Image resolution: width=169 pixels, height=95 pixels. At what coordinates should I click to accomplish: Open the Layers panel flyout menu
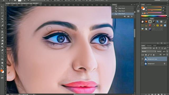[168, 46]
